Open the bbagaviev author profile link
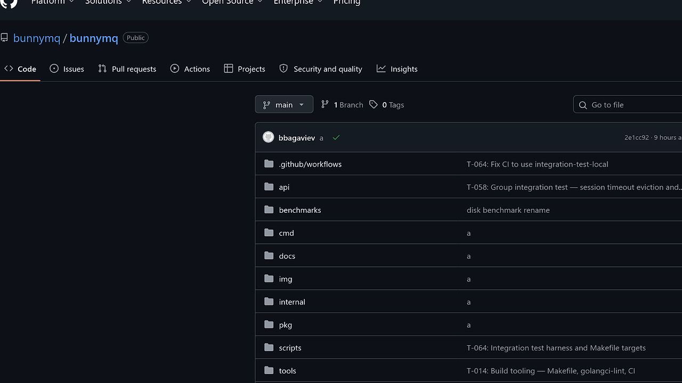The width and height of the screenshot is (682, 383). click(x=297, y=138)
